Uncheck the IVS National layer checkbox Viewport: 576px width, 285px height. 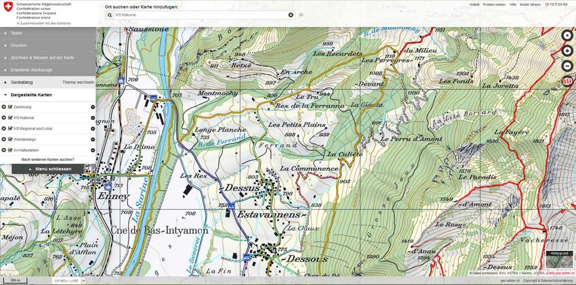click(9, 118)
